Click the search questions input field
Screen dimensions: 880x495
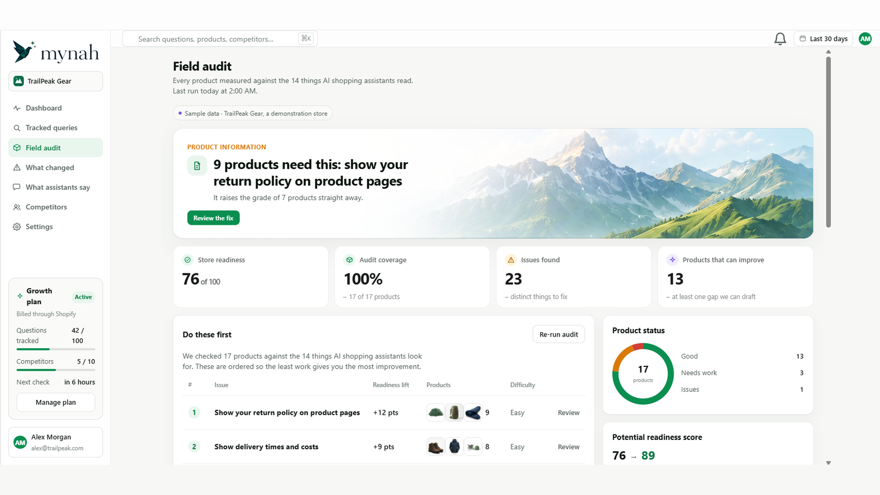219,38
